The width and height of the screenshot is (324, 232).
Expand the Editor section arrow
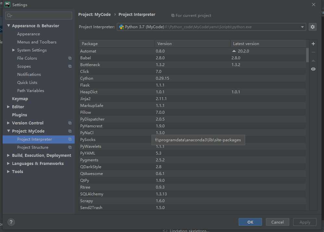[x=8, y=107]
